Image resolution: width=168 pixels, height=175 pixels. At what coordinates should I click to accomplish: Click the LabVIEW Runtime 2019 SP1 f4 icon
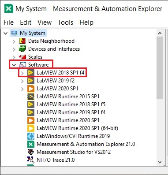click(31, 112)
